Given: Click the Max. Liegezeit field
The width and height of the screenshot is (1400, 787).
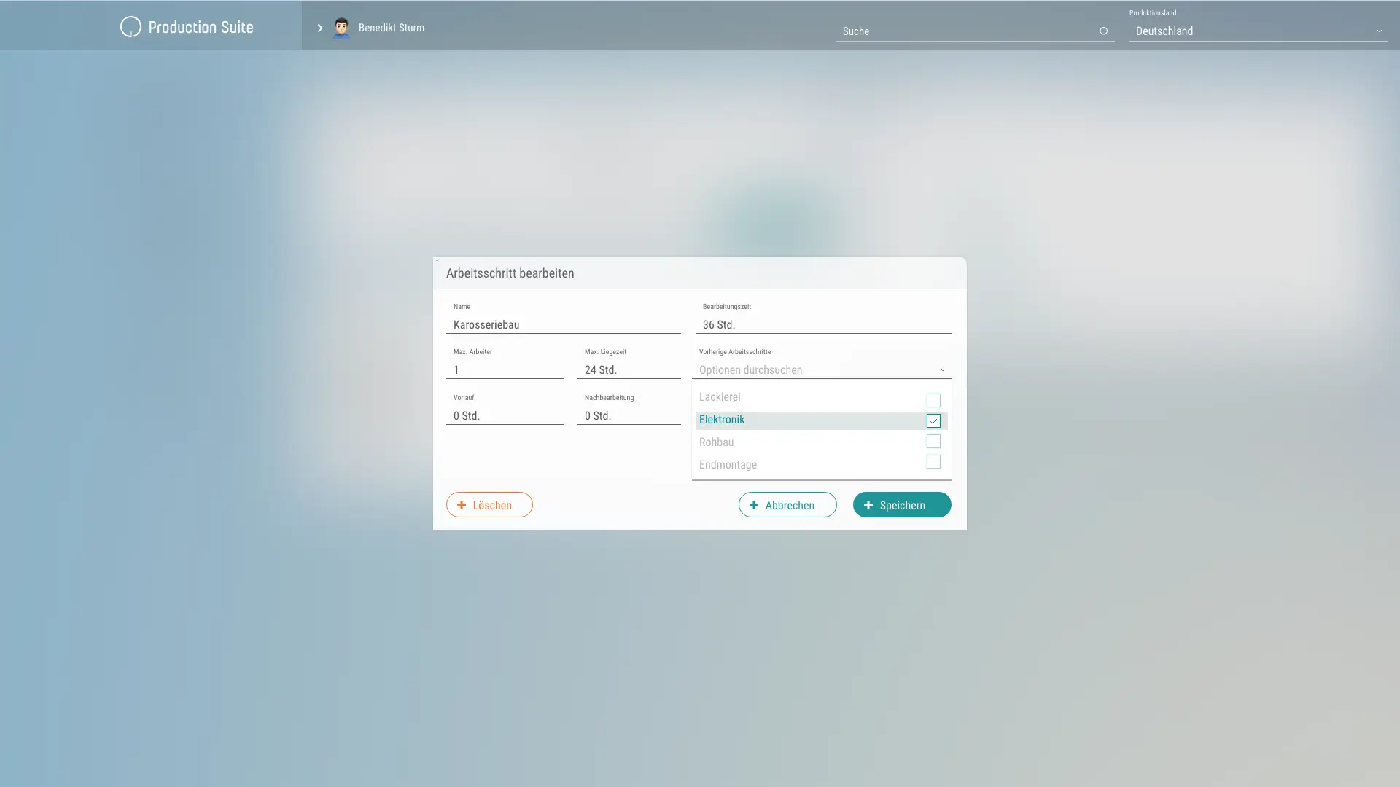Looking at the screenshot, I should click(x=629, y=370).
